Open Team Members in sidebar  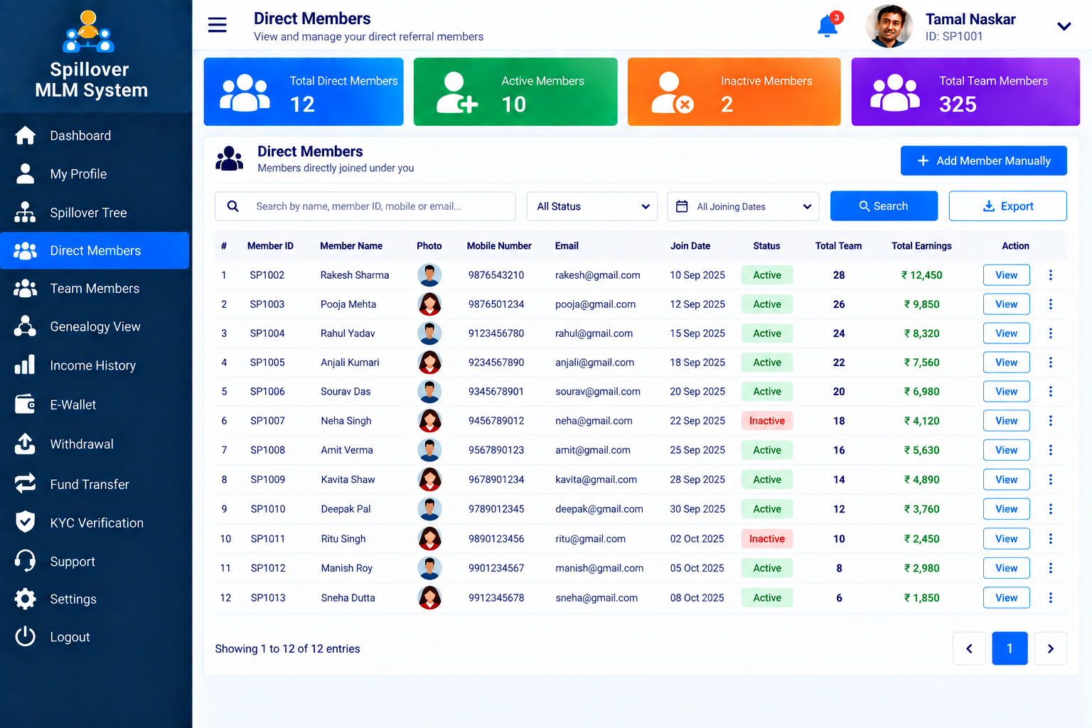click(95, 288)
